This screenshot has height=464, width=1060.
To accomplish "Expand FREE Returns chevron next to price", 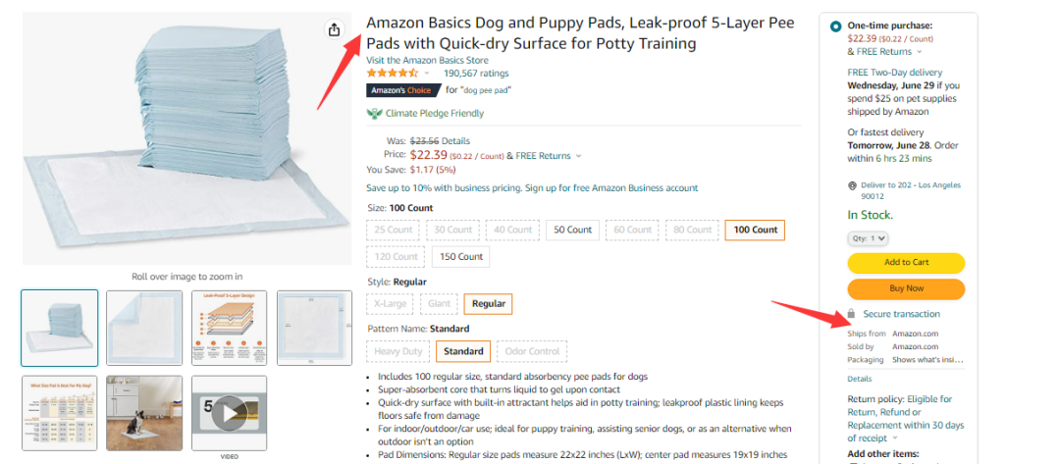I will (x=579, y=156).
